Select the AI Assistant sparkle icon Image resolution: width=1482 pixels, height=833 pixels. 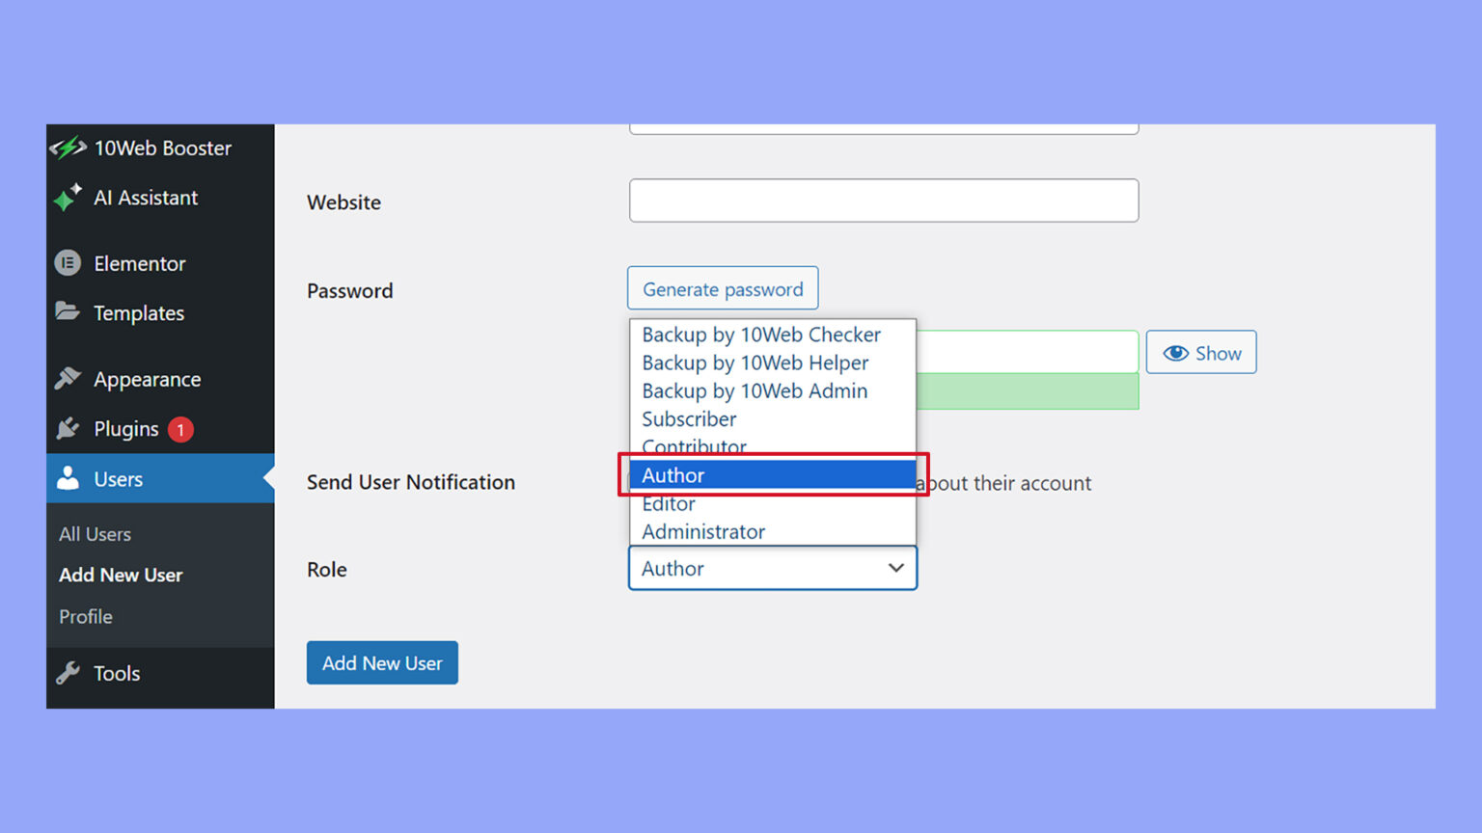tap(68, 197)
